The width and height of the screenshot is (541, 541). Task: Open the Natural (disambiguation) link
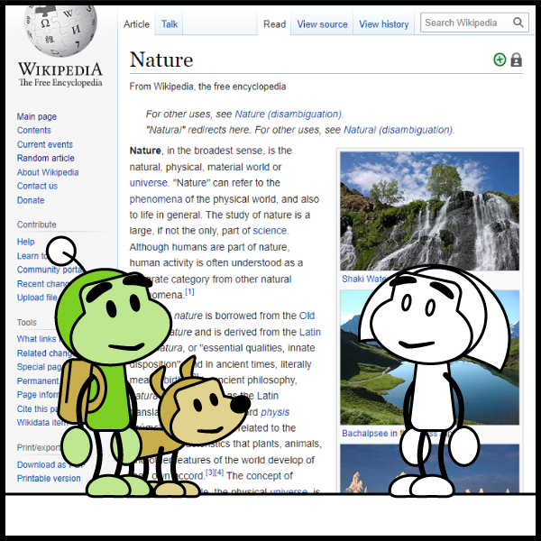(x=399, y=130)
